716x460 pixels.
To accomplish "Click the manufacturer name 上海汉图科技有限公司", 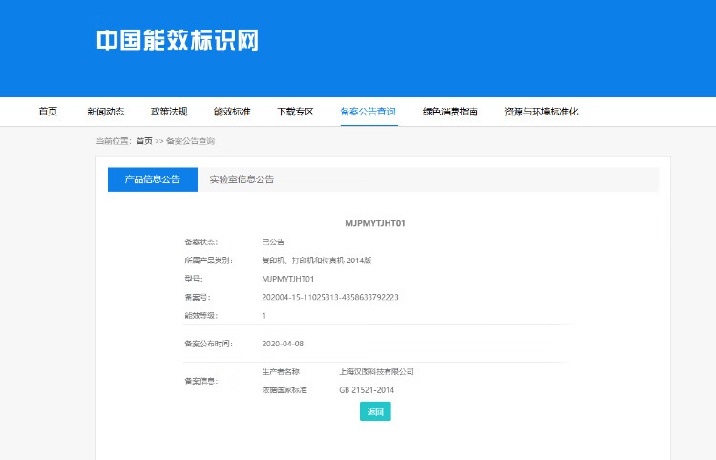I will point(376,371).
